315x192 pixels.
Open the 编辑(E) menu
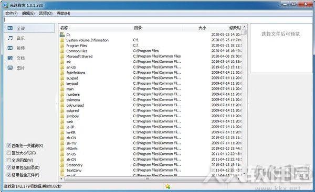point(28,14)
